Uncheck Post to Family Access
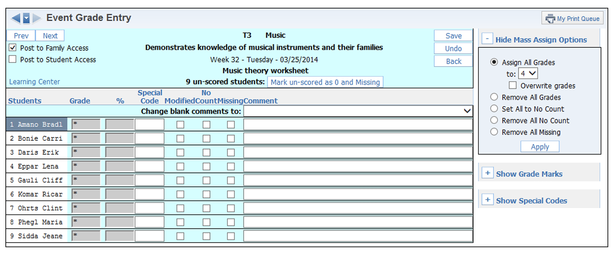615x255 pixels. 13,47
